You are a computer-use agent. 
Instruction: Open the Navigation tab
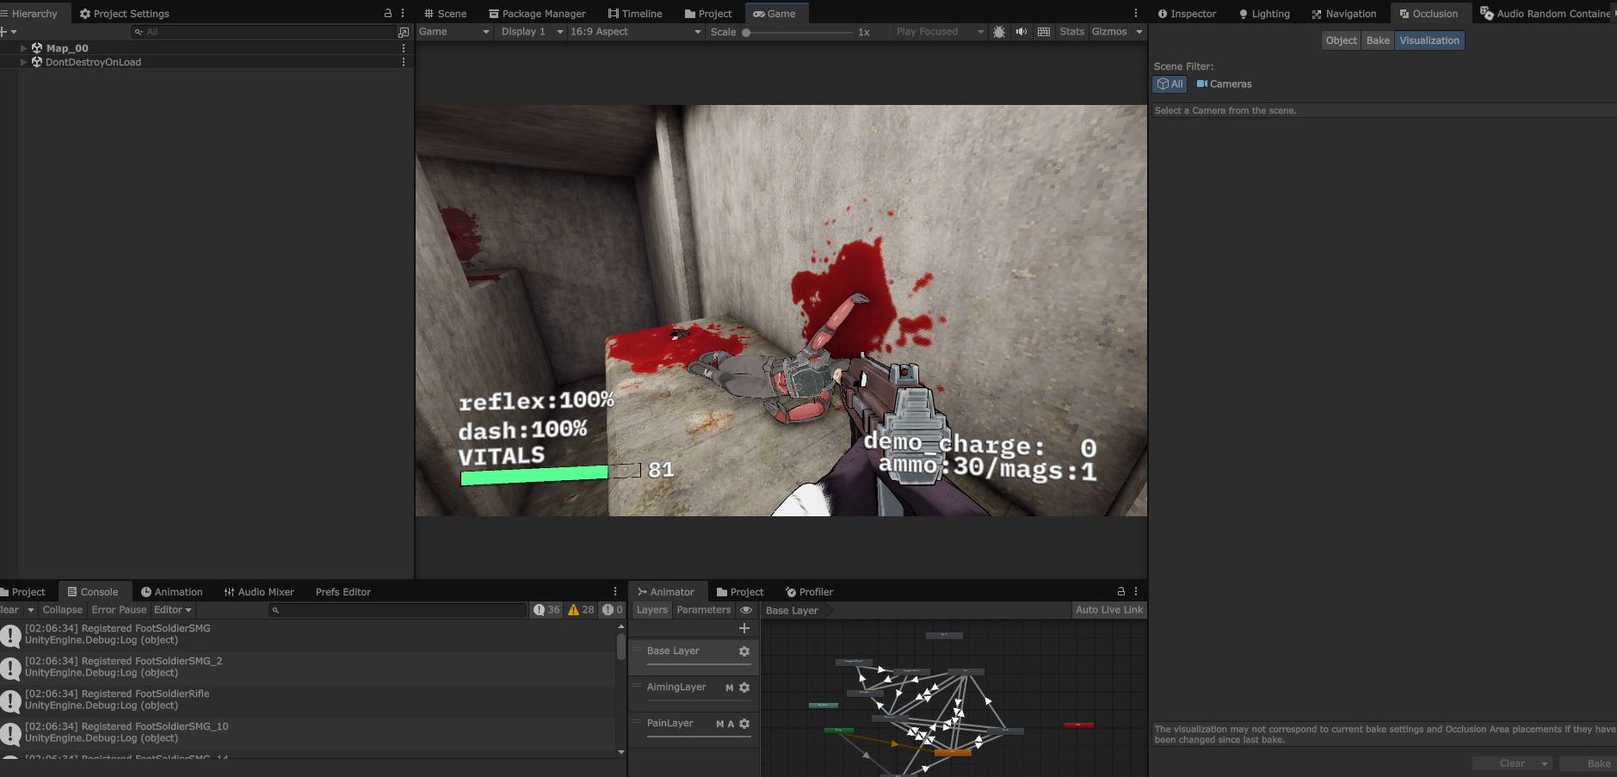(1343, 14)
